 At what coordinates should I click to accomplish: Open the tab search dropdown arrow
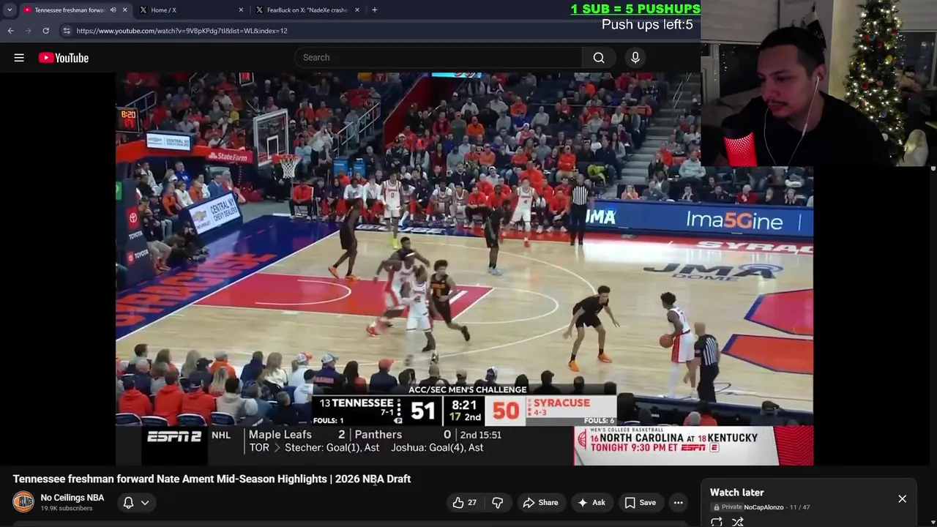tap(10, 10)
